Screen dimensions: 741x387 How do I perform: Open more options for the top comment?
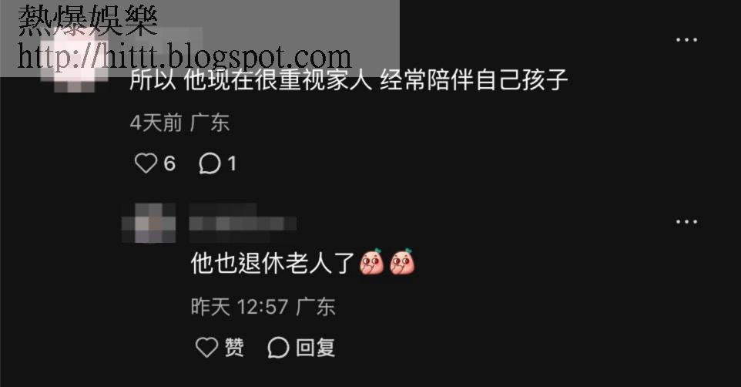tap(686, 40)
